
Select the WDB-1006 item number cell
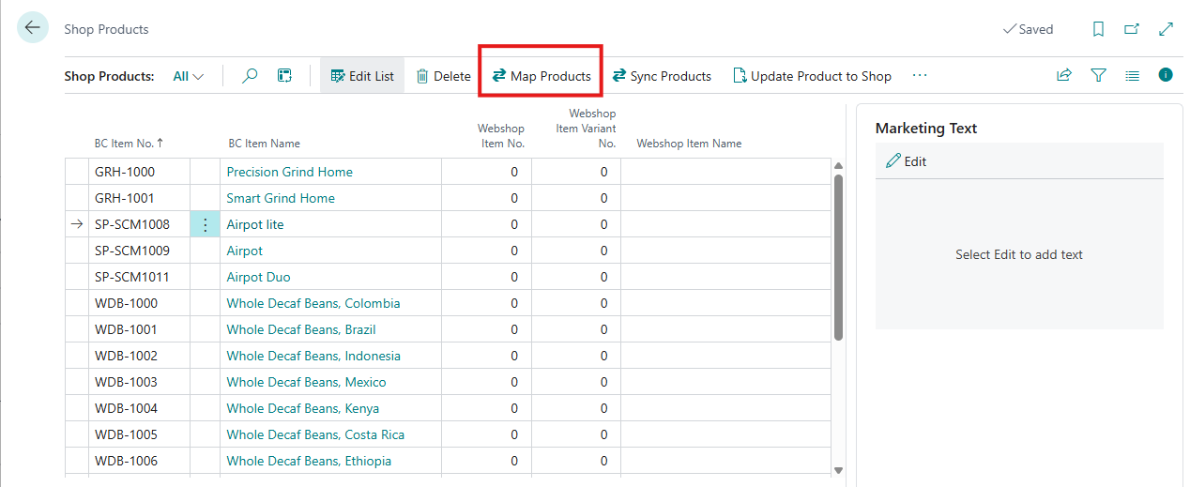coord(139,461)
